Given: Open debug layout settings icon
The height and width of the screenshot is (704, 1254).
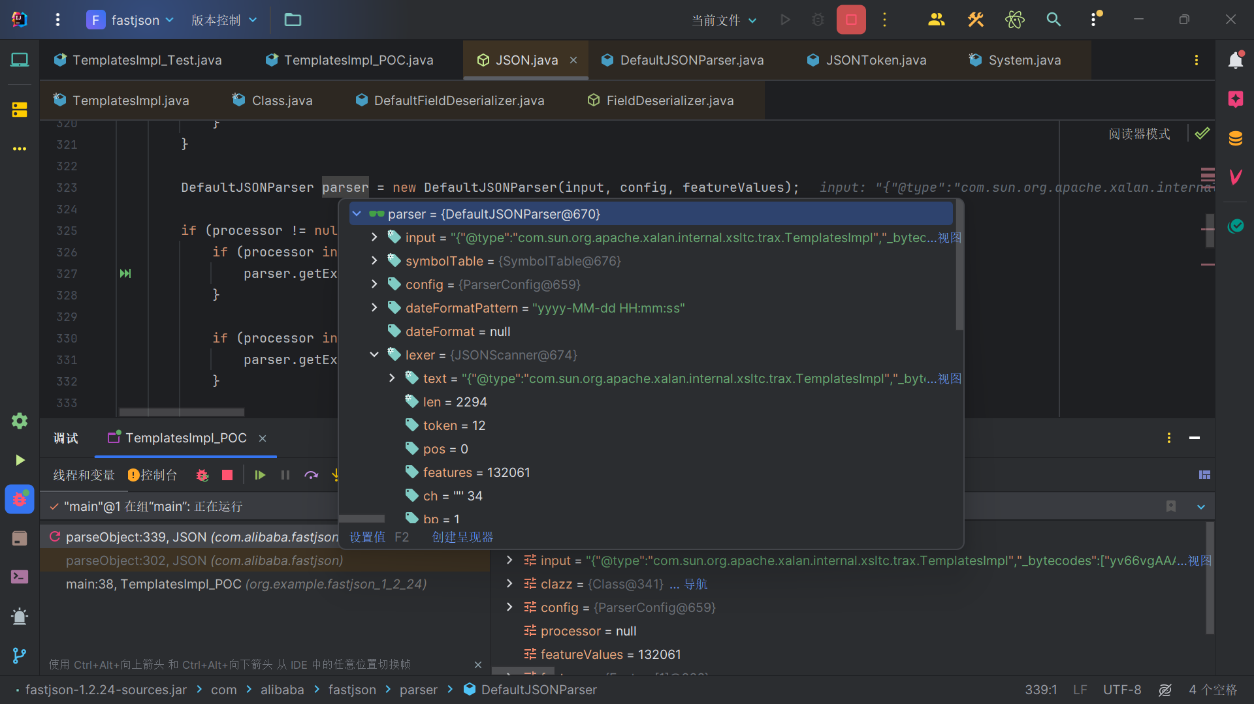Looking at the screenshot, I should (1204, 475).
